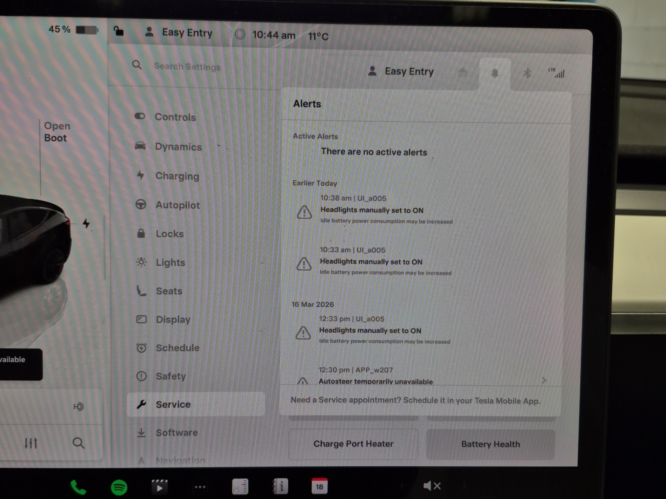The height and width of the screenshot is (499, 666).
Task: Tap the charging bolt icon beside car
Action: (86, 223)
